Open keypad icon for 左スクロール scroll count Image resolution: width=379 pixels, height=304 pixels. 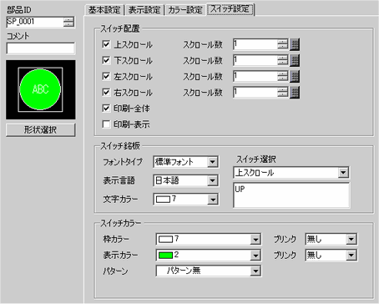pos(295,76)
